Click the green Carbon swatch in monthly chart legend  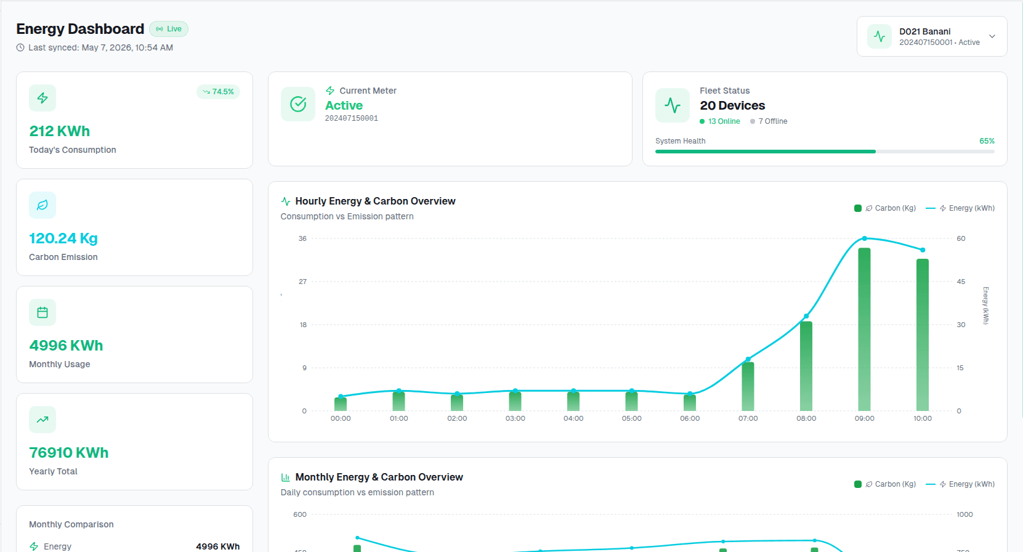click(858, 484)
